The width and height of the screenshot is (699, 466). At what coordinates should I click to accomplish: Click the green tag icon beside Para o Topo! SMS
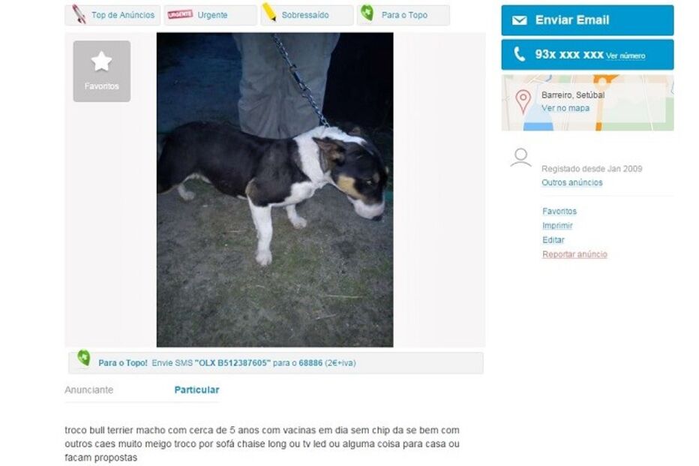[x=84, y=358]
